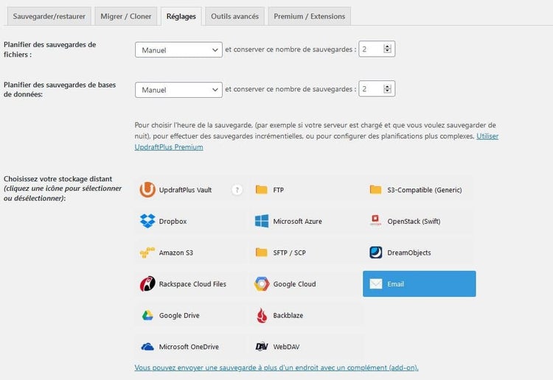
Task: Deselect the Email envelope icon
Action: pos(376,284)
